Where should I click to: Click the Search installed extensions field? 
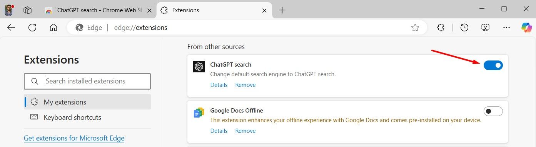(87, 81)
